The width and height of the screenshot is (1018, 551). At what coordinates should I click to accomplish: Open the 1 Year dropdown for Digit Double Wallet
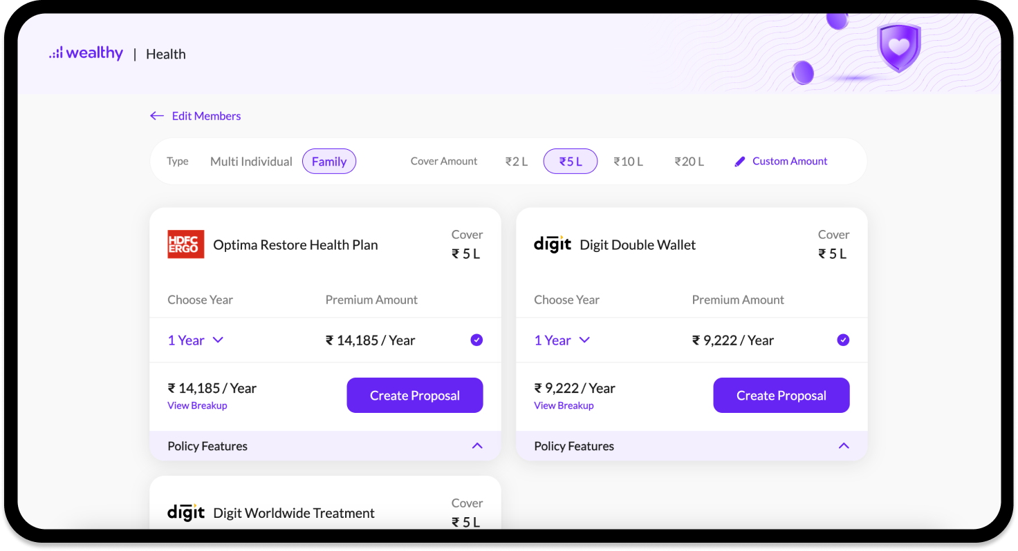[562, 340]
